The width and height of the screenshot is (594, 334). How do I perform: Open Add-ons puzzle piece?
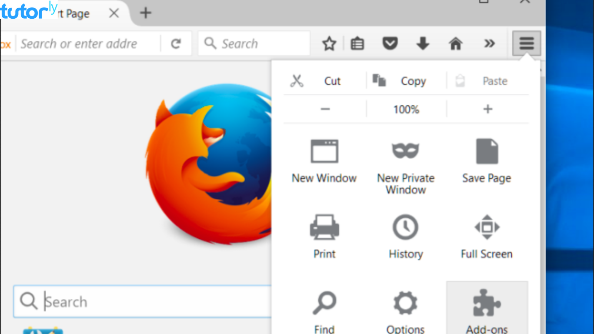point(487,308)
